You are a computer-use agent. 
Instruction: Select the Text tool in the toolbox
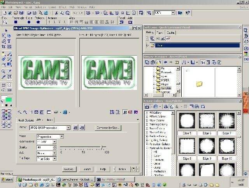9,41
